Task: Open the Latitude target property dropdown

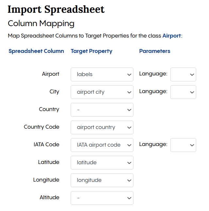Action: tap(102, 163)
